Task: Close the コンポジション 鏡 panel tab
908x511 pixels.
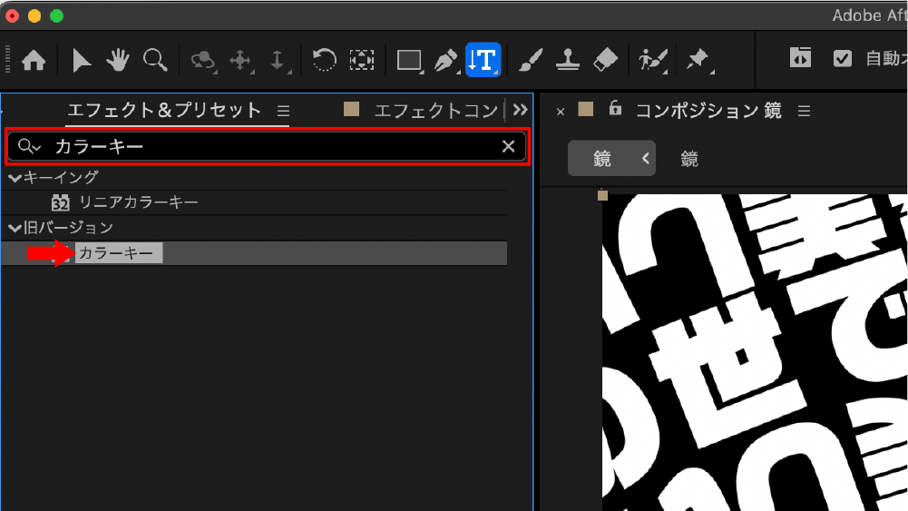Action: coord(560,112)
